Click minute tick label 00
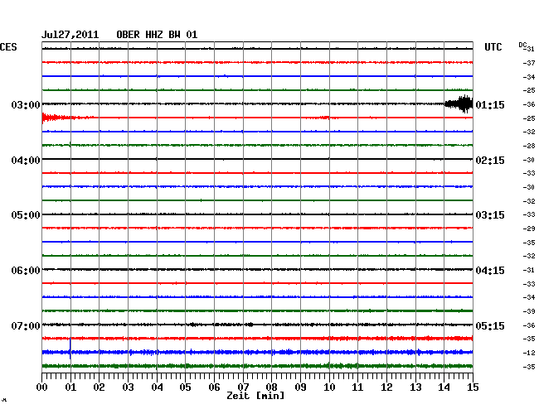The height and width of the screenshot is (409, 539). tap(42, 387)
